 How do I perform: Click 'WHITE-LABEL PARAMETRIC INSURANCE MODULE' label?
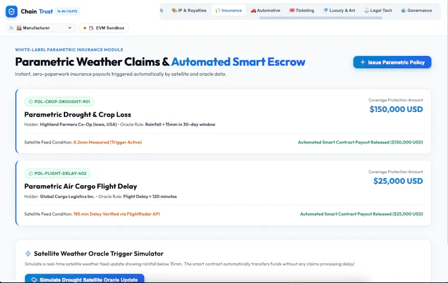(x=69, y=50)
